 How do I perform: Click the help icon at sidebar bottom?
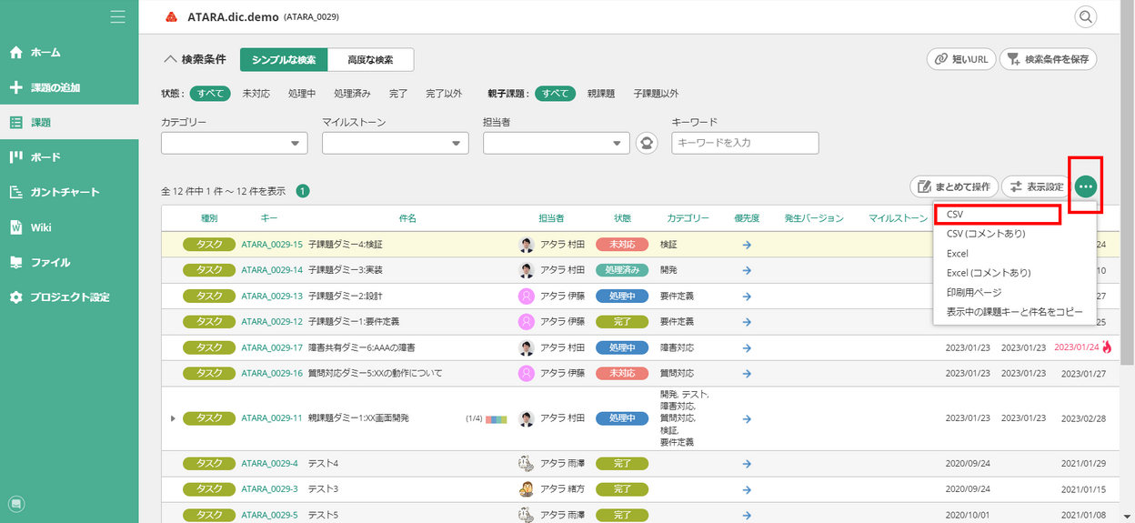click(x=15, y=504)
